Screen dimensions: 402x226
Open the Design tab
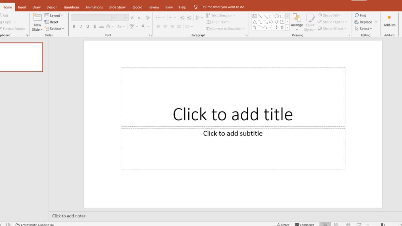(x=52, y=7)
